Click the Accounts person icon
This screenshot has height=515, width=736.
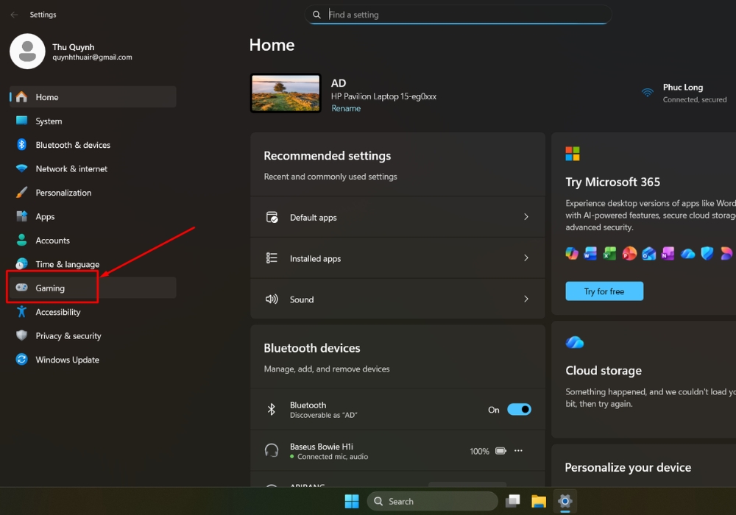coord(21,240)
